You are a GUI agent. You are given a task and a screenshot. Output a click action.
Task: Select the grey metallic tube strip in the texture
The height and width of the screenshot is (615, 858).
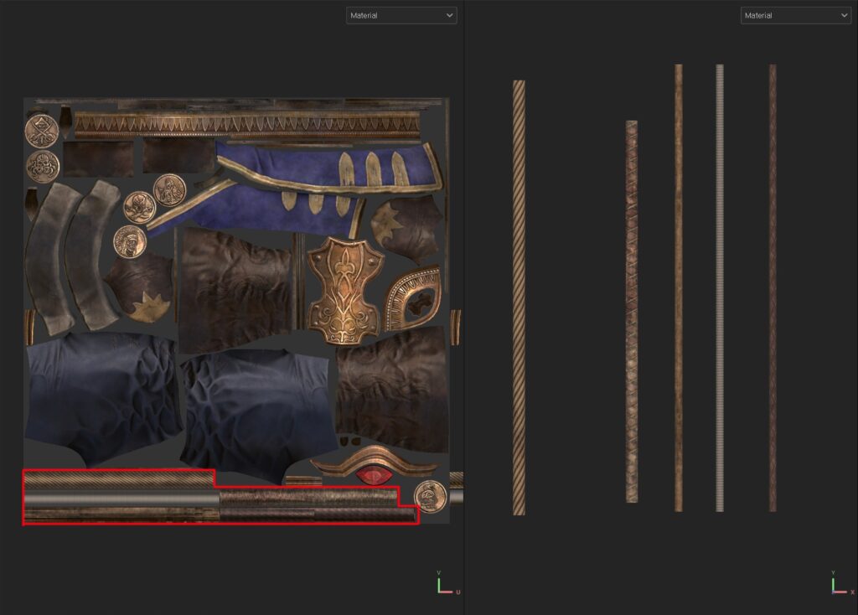click(121, 498)
